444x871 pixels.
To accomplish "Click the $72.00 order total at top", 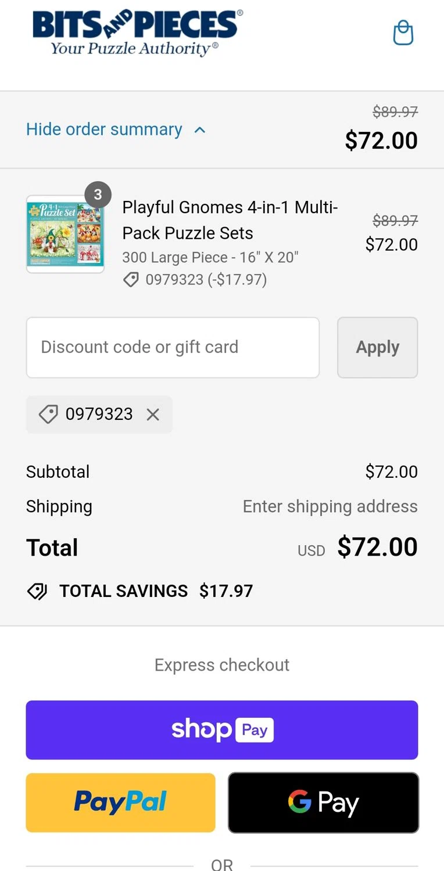I will click(x=381, y=141).
